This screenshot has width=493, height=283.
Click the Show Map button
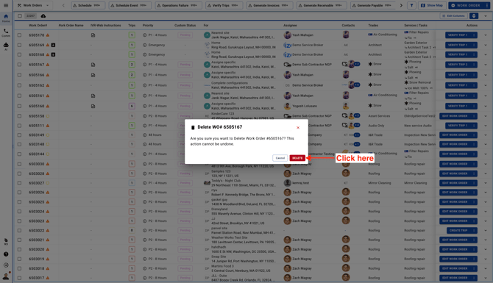click(x=432, y=5)
